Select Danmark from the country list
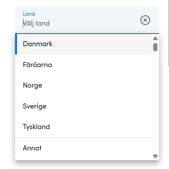The height and width of the screenshot is (169, 169). click(x=83, y=44)
